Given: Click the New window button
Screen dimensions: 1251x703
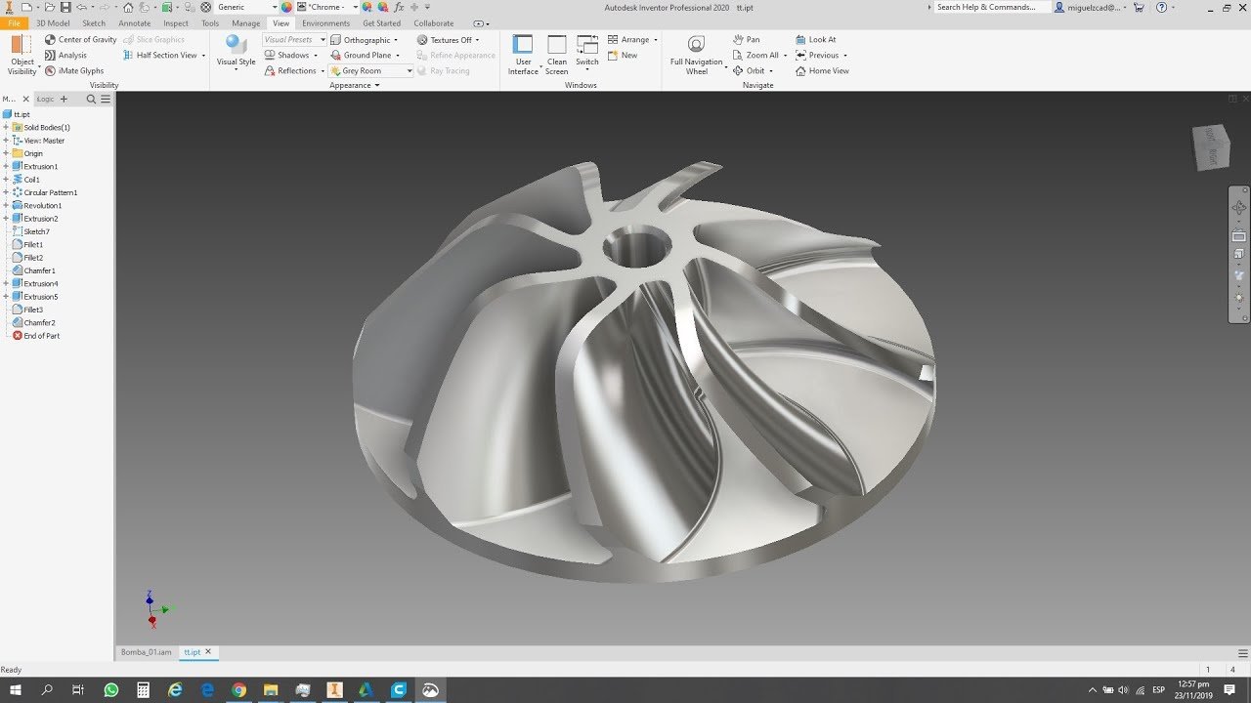Looking at the screenshot, I should 623,56.
